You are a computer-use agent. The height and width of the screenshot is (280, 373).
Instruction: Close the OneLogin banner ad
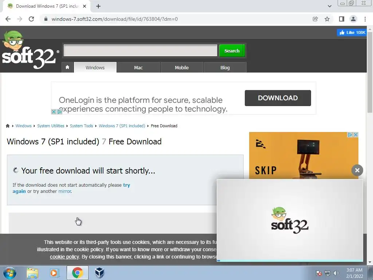[54, 112]
